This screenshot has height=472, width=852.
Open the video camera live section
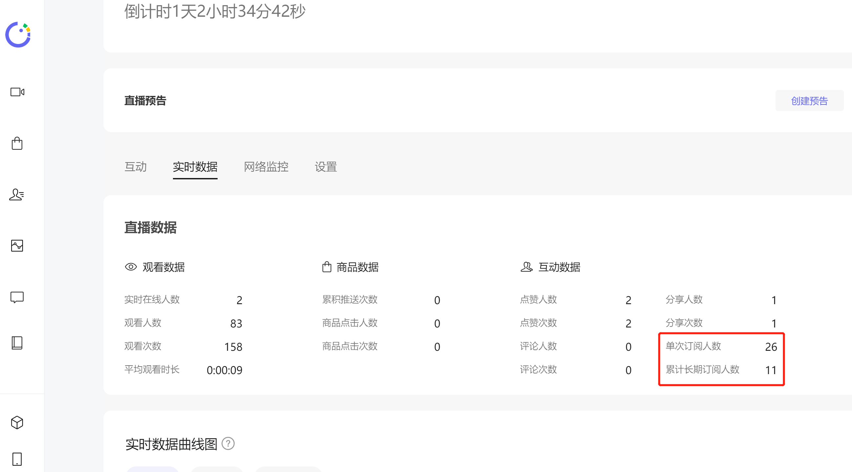pos(17,92)
